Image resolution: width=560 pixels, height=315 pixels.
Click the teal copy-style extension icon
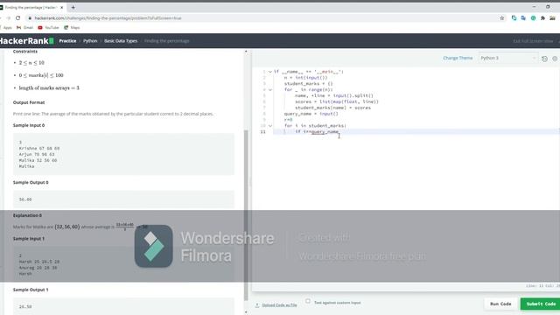click(x=514, y=17)
